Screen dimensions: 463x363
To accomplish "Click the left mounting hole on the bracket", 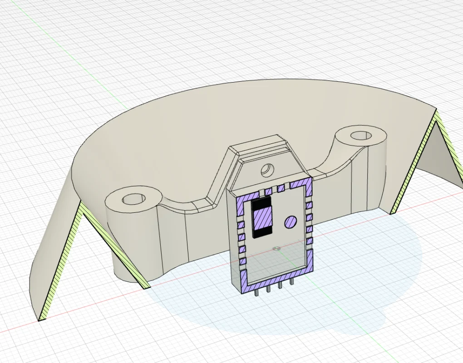I will (x=133, y=199).
